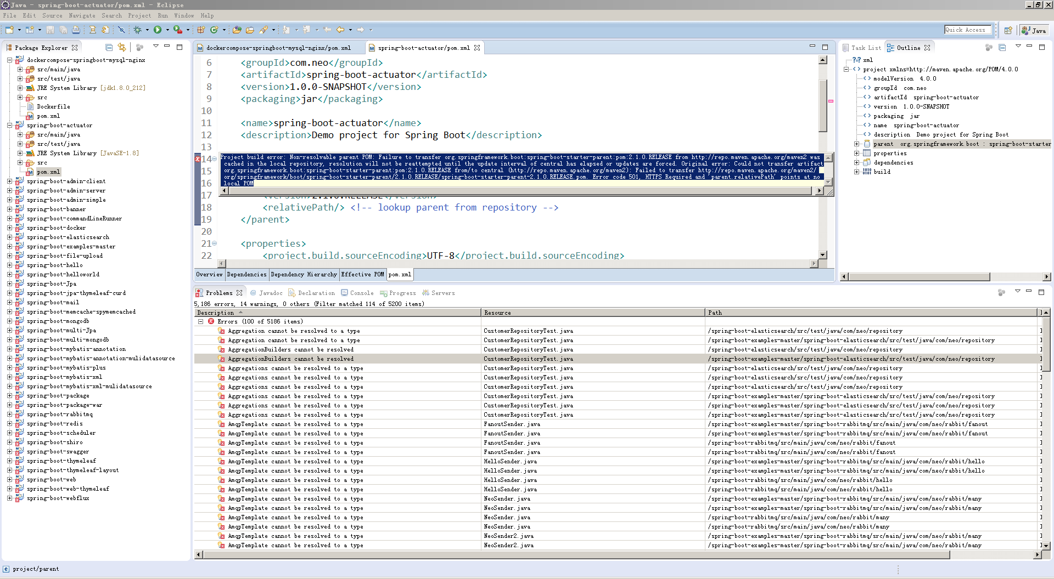Toggle code folding at line 21

tap(215, 243)
